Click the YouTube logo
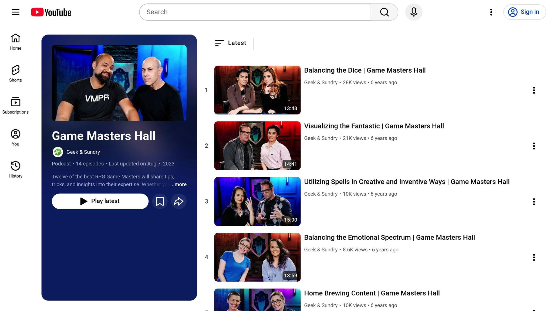Viewport: 553px width, 311px height. [51, 12]
